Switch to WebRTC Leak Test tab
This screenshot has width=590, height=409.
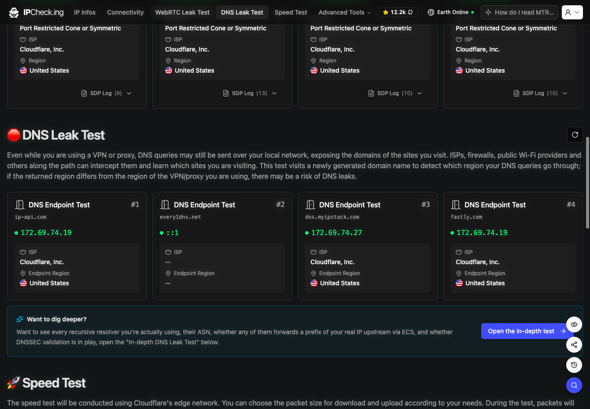coord(182,12)
